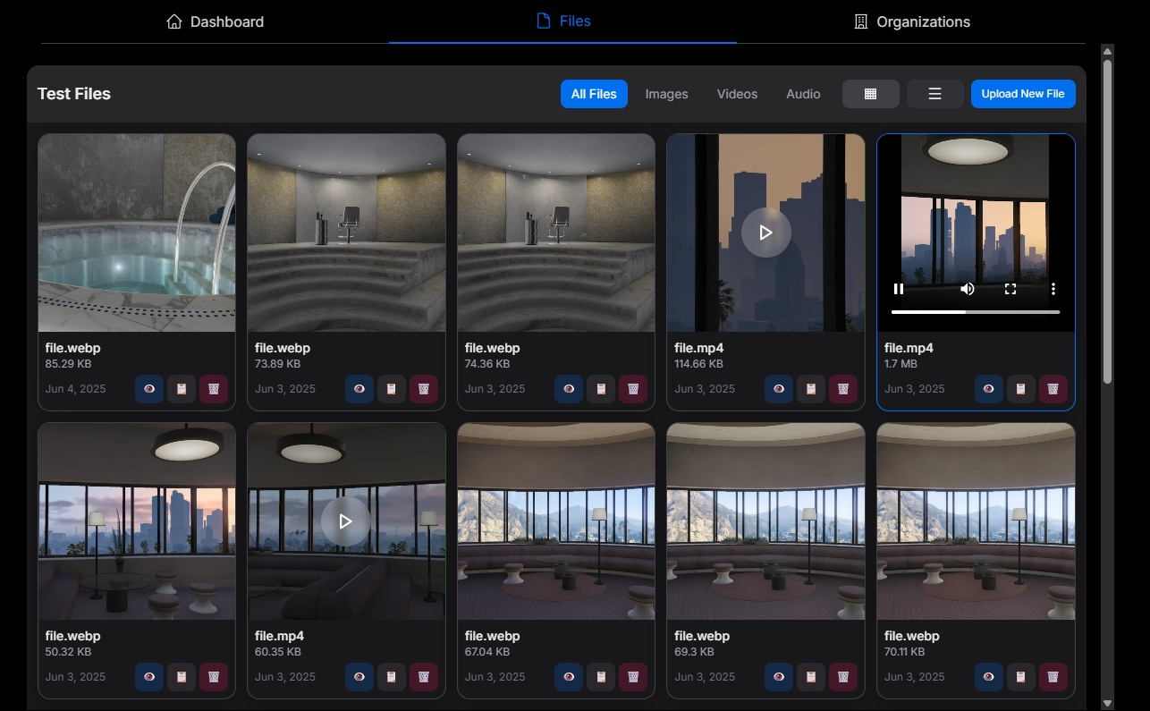View the 50.32 KB file with eye icon
Viewport: 1150px width, 711px height.
tap(149, 677)
